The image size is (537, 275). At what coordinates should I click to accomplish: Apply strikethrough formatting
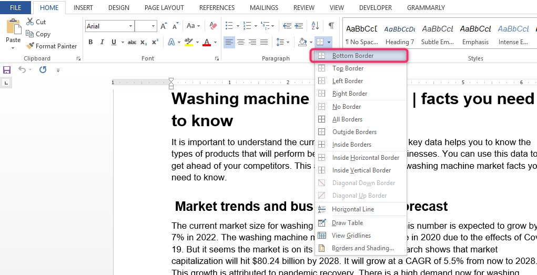(x=132, y=42)
